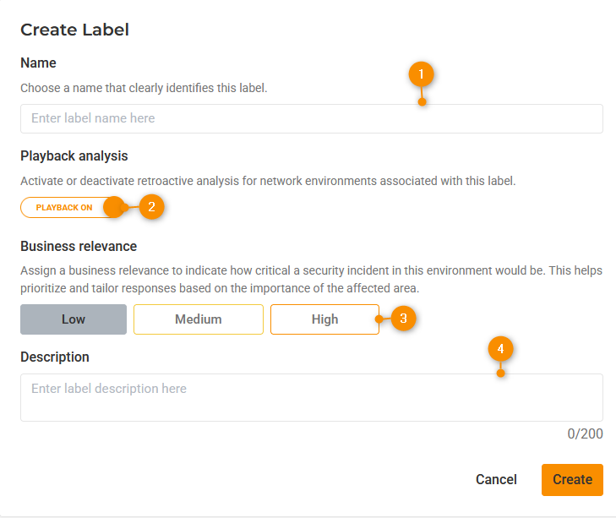The height and width of the screenshot is (518, 616).
Task: Cancel the label creation dialog
Action: (496, 479)
